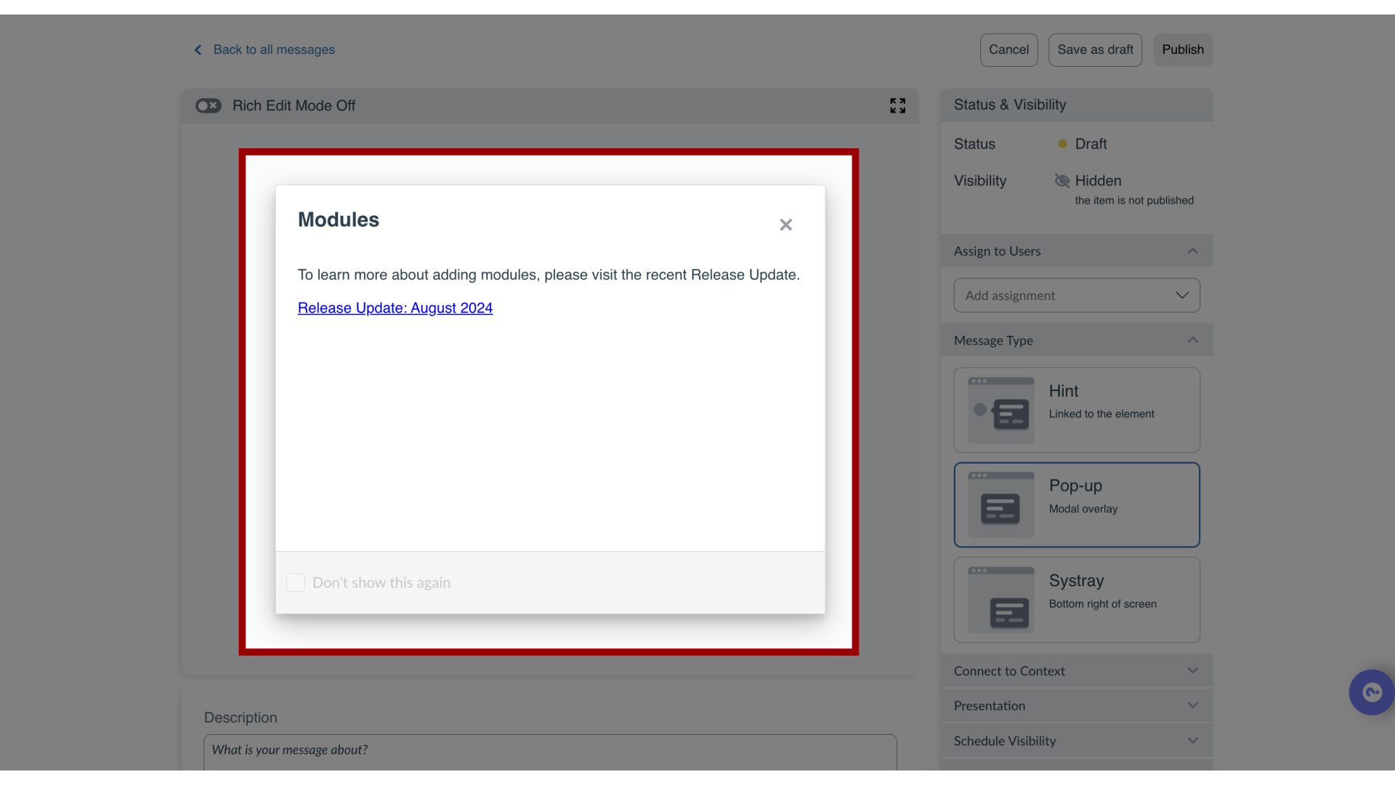Image resolution: width=1395 pixels, height=785 pixels.
Task: Click the Hidden visibility icon
Action: 1062,180
